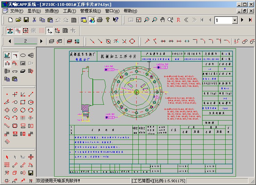Screen dimensions: 256x185
Task: Click the red circle with diamond snap icon
Action: tap(132, 41)
